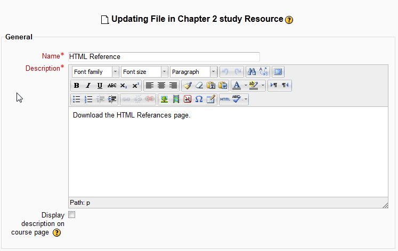Toggle bold formatting in editor
The height and width of the screenshot is (251, 398).
pyautogui.click(x=77, y=86)
